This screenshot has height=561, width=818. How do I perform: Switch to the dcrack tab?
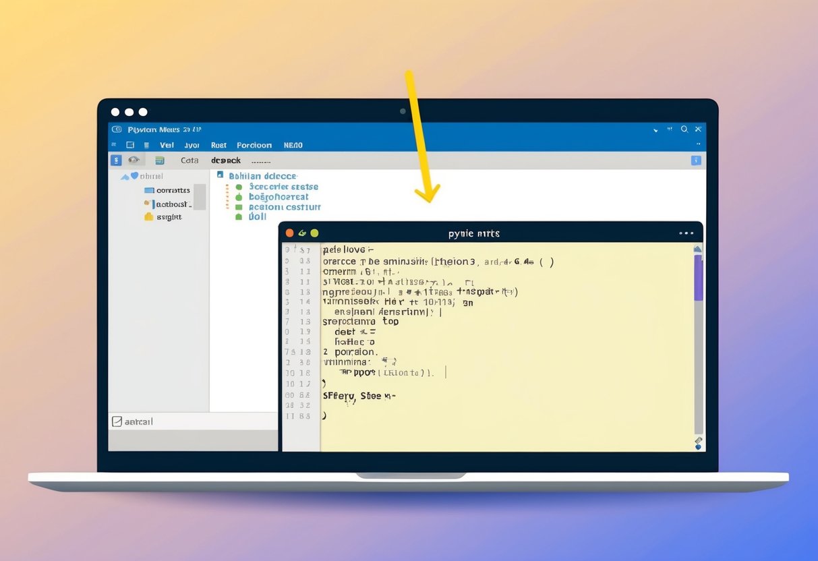click(225, 160)
